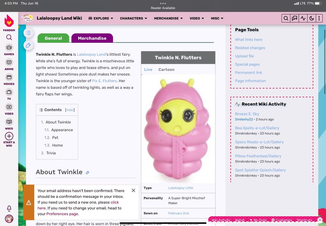Open the February 2nd sewn-on date link
326x226 pixels.
pyautogui.click(x=178, y=213)
